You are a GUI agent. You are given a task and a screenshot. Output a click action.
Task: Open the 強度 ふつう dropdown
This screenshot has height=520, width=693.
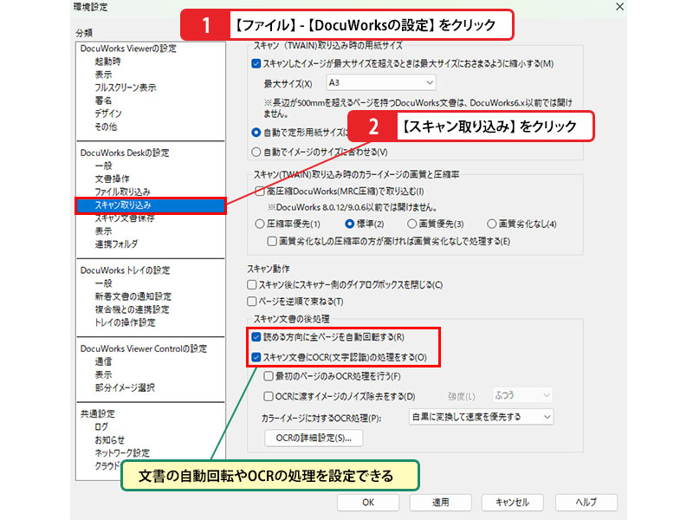522,395
